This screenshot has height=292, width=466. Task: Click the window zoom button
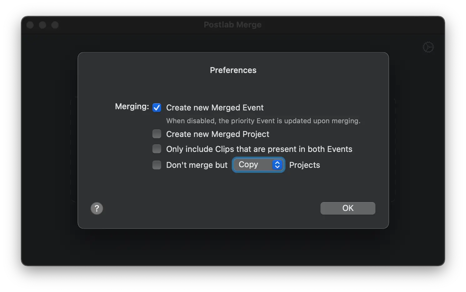point(55,25)
